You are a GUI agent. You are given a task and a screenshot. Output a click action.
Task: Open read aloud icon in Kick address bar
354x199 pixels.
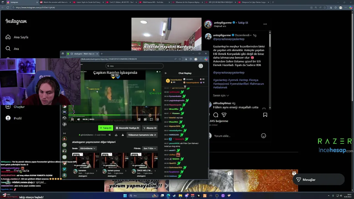tap(175, 59)
